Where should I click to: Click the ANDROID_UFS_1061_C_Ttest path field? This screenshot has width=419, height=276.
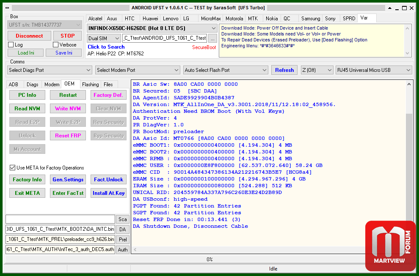[x=165, y=38]
